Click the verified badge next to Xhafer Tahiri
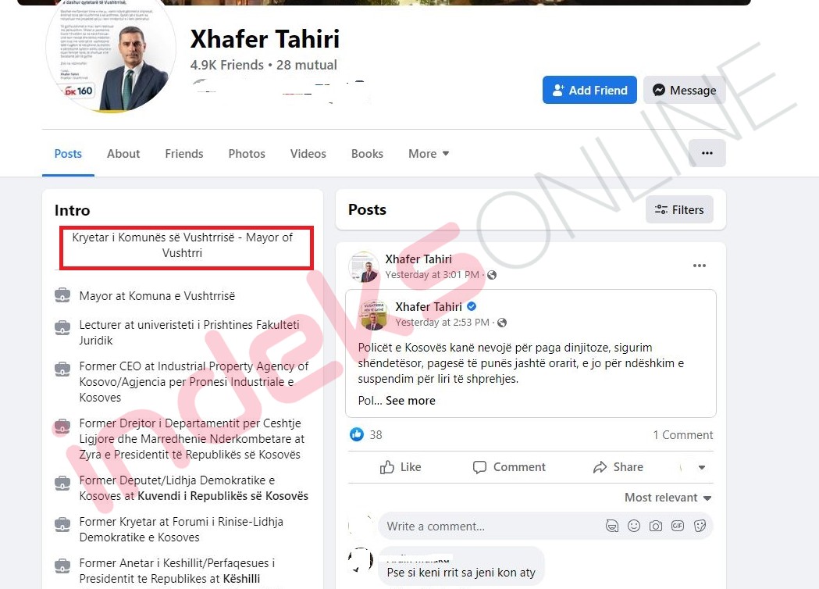 pos(472,306)
